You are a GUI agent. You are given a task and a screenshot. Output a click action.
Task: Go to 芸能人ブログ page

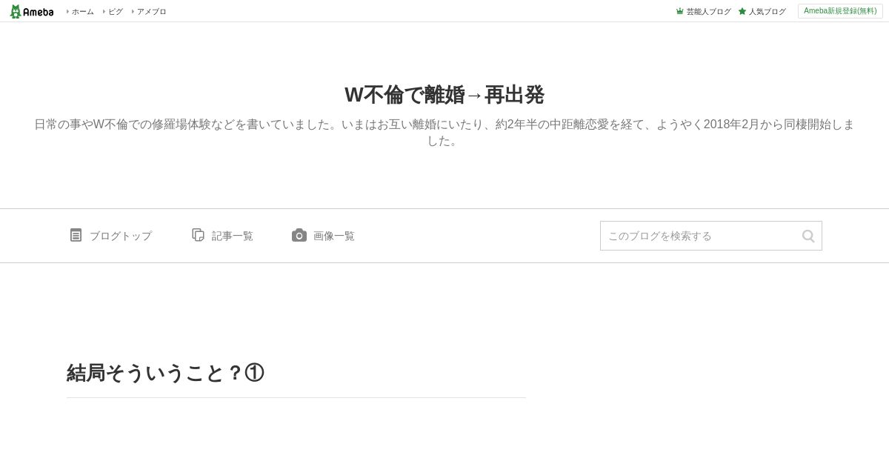point(708,11)
